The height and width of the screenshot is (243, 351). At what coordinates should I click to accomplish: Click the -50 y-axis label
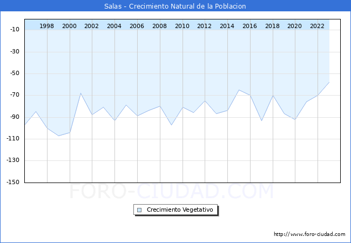click(x=15, y=73)
